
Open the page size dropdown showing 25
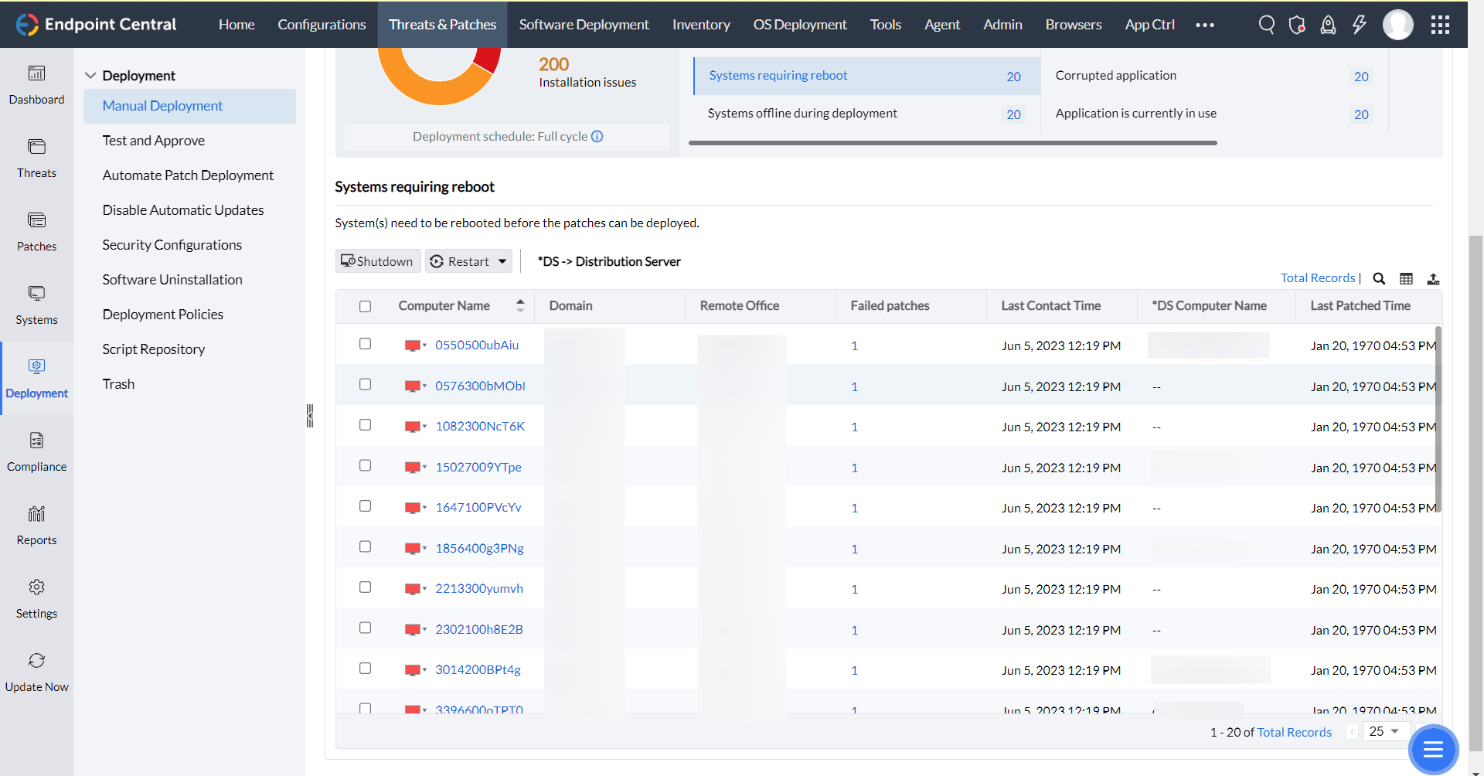(1385, 731)
